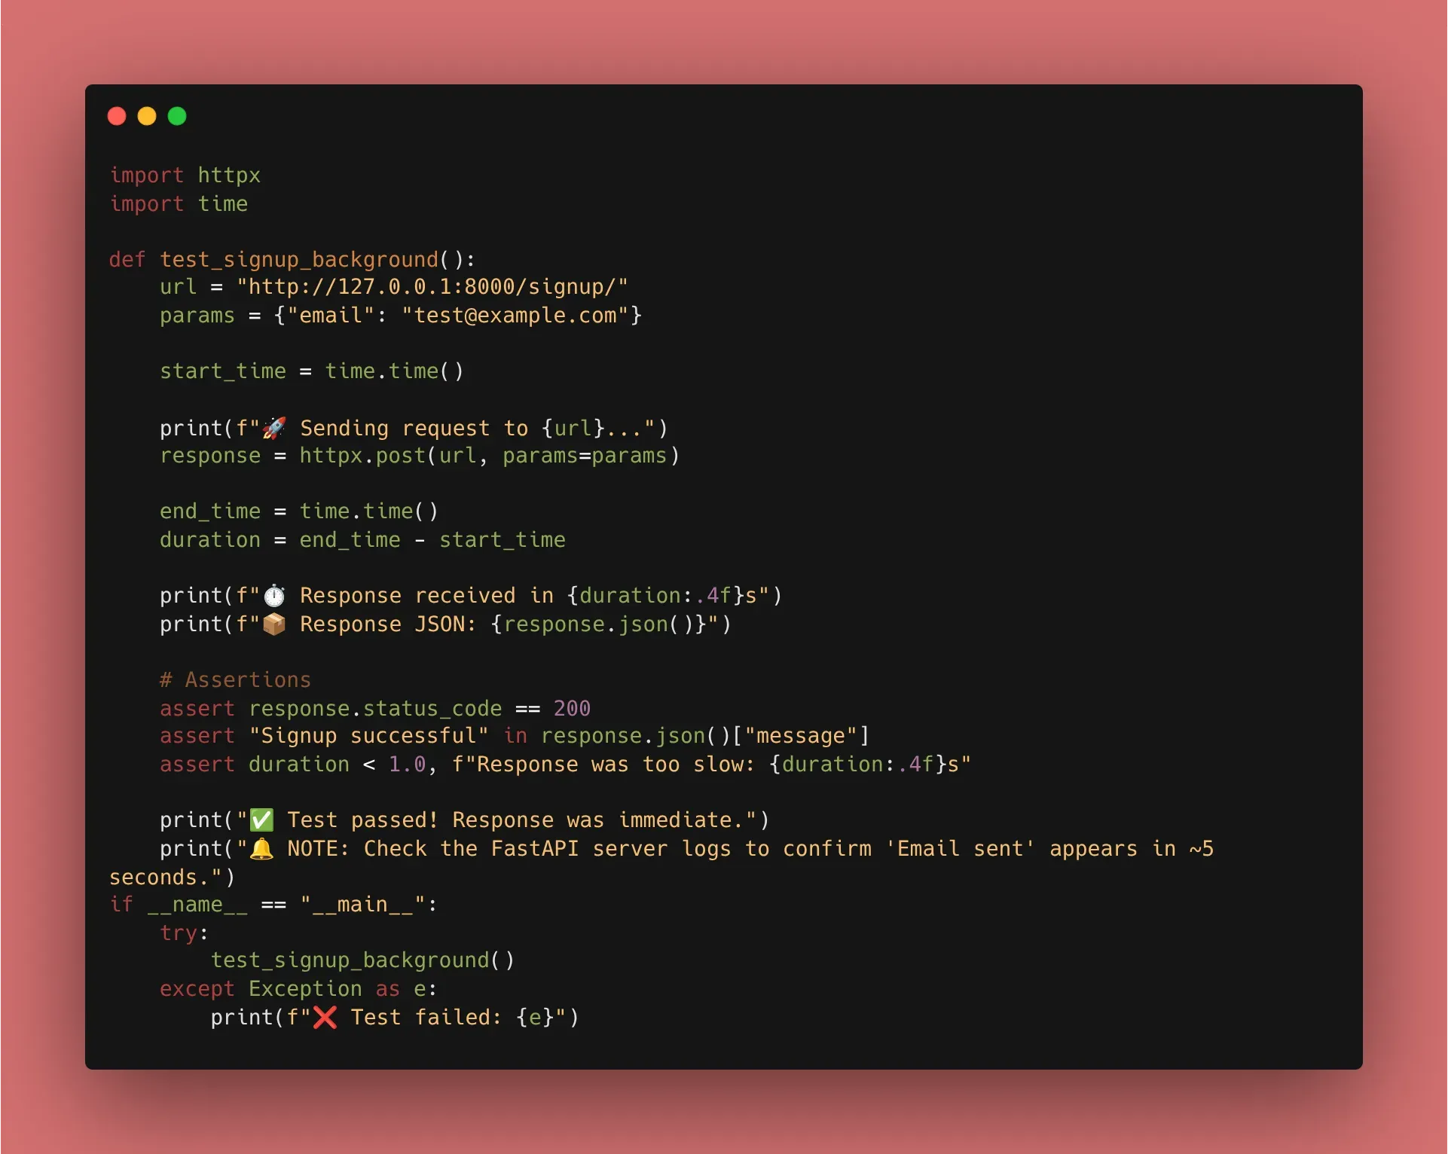Click the package emoji before Response JSON

click(274, 624)
